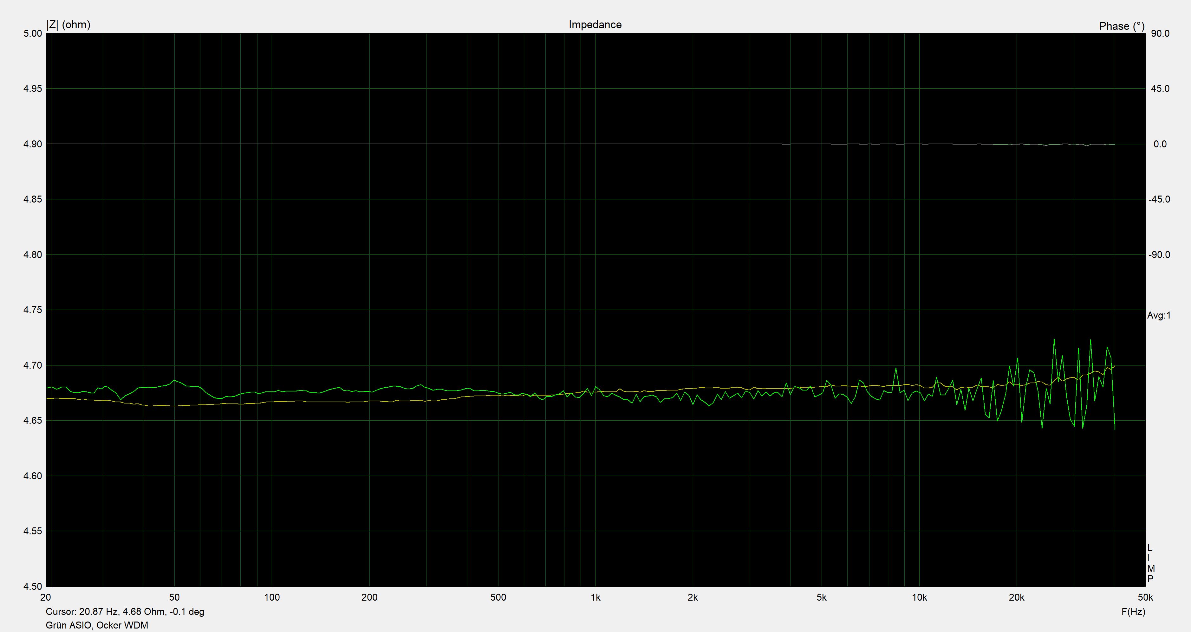Click the 10k frequency tick label
Screen dimensions: 1191x632
point(919,597)
